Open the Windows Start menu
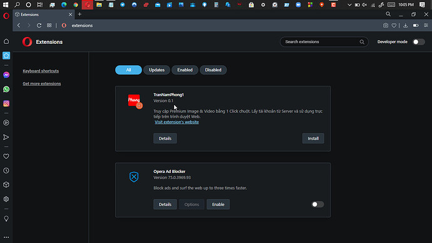Screen dimensions: 432x243 pos(6,4)
